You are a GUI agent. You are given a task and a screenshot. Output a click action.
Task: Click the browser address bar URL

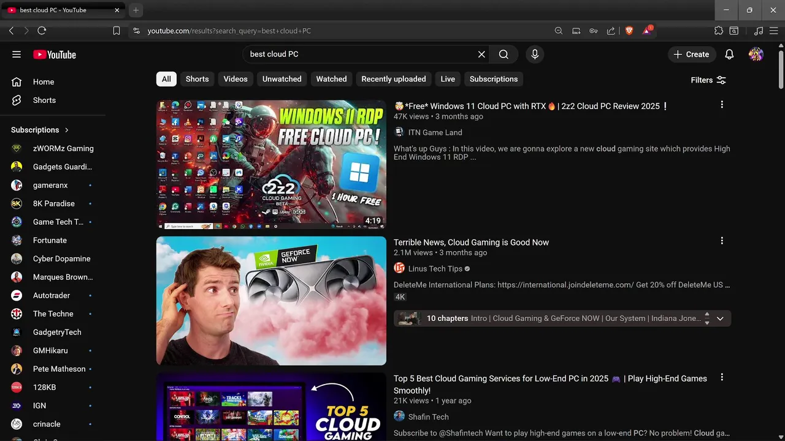pos(229,31)
